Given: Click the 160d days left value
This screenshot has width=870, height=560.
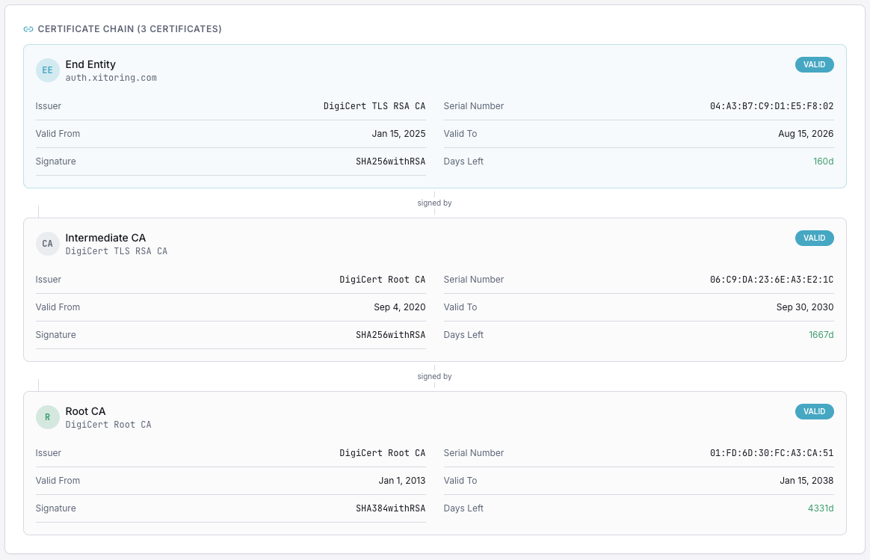Looking at the screenshot, I should coord(823,161).
